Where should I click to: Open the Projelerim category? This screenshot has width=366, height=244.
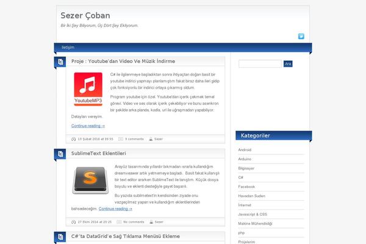[x=246, y=242]
